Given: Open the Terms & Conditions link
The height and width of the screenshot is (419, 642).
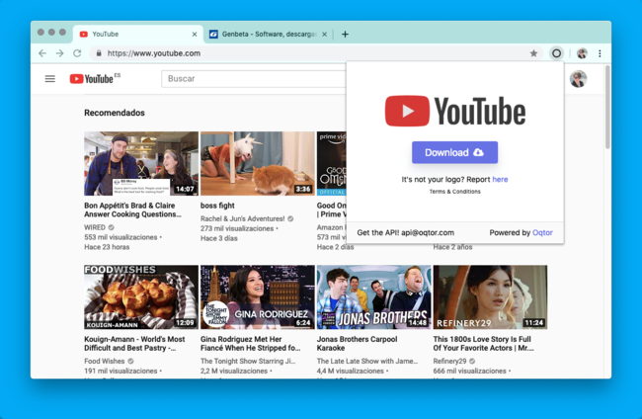Looking at the screenshot, I should (x=455, y=192).
